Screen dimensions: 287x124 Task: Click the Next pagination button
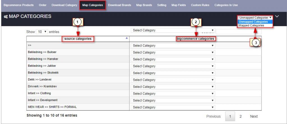click(254, 116)
